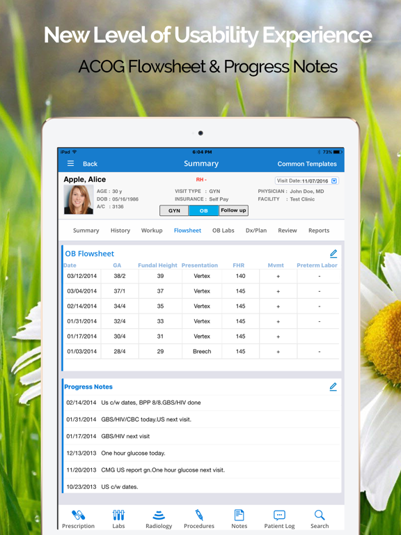
Task: Click physician John Doe, MD
Action: pyautogui.click(x=307, y=191)
